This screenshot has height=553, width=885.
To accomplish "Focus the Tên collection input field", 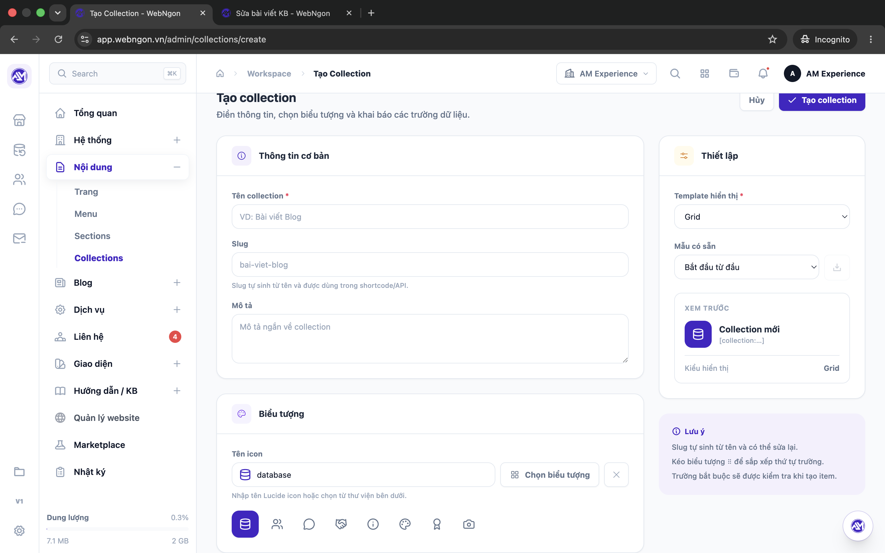I will tap(430, 217).
